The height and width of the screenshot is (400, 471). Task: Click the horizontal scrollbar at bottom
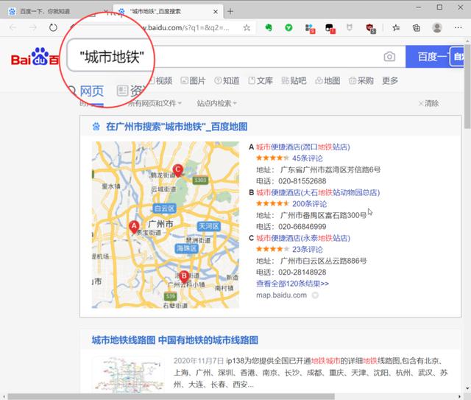[171, 396]
